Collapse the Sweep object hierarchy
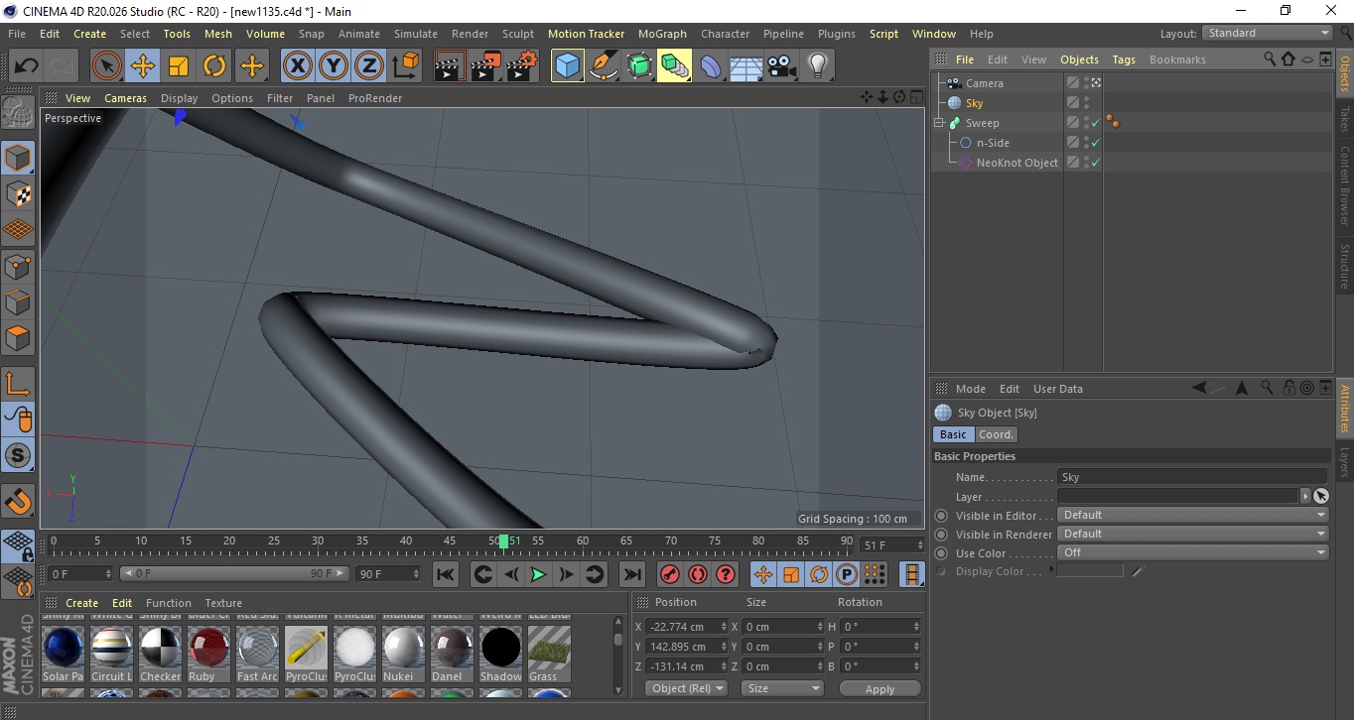This screenshot has height=720, width=1354. point(938,123)
